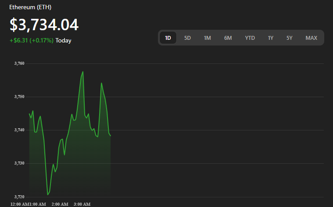Show the 6M price history
Viewport: 333px width, 207px height.
pos(228,38)
